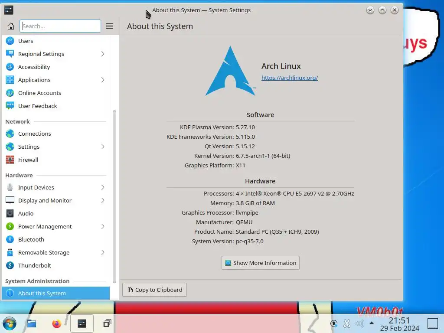This screenshot has height=333, width=444.
Task: Click the Thunderbolt lightning icon
Action: tap(10, 266)
